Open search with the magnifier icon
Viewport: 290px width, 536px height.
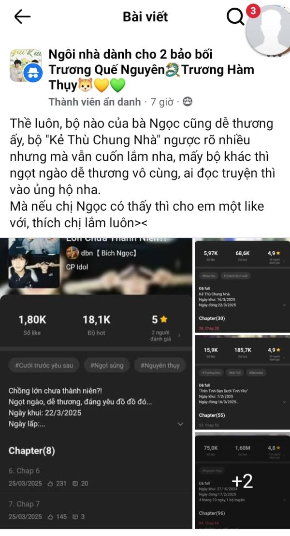coord(235,16)
